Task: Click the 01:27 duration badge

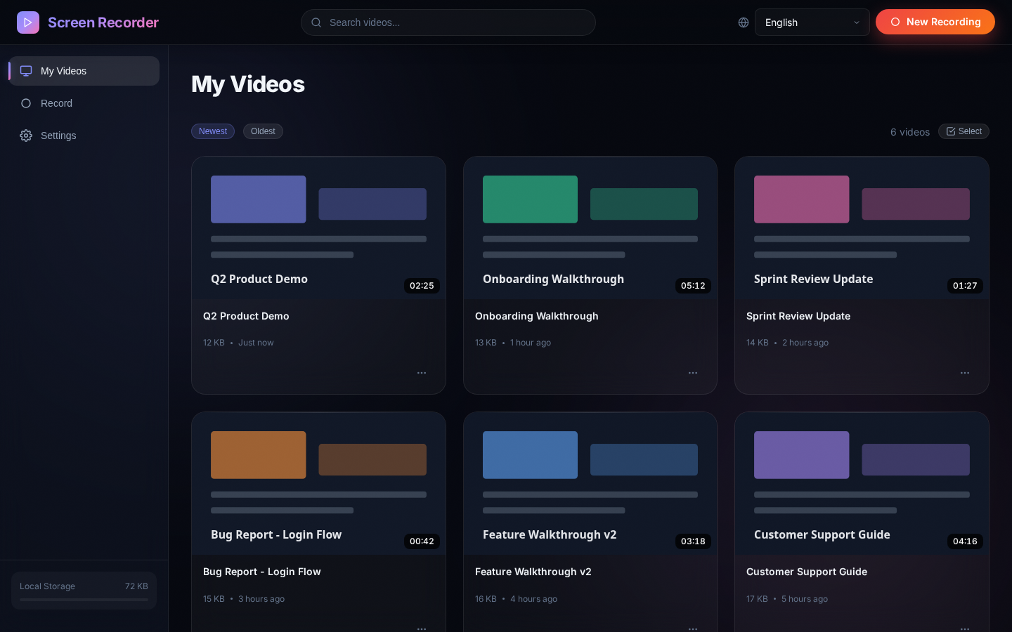Action: (x=965, y=286)
